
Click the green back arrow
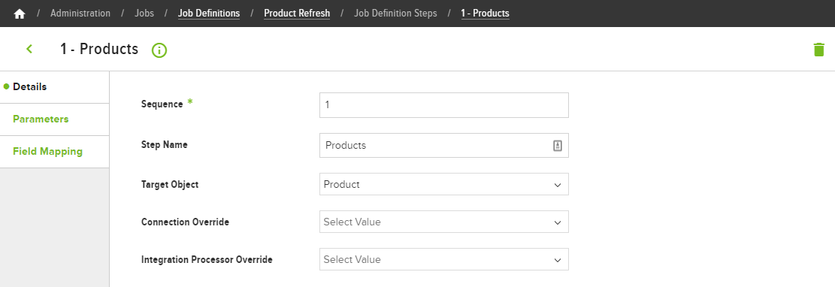click(29, 49)
